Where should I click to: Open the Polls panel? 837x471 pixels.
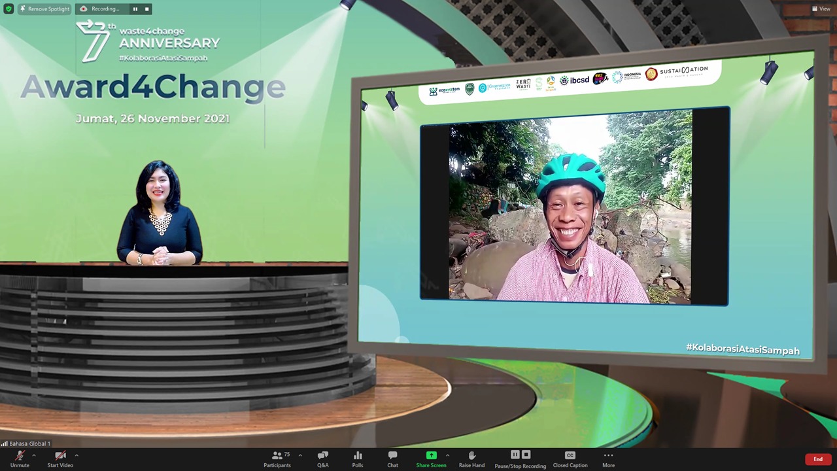pyautogui.click(x=357, y=459)
